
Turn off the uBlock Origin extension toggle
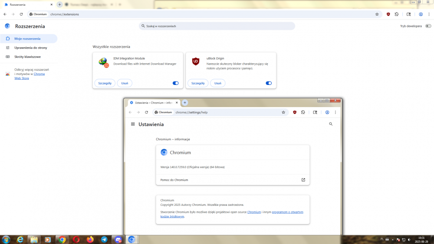(x=269, y=83)
